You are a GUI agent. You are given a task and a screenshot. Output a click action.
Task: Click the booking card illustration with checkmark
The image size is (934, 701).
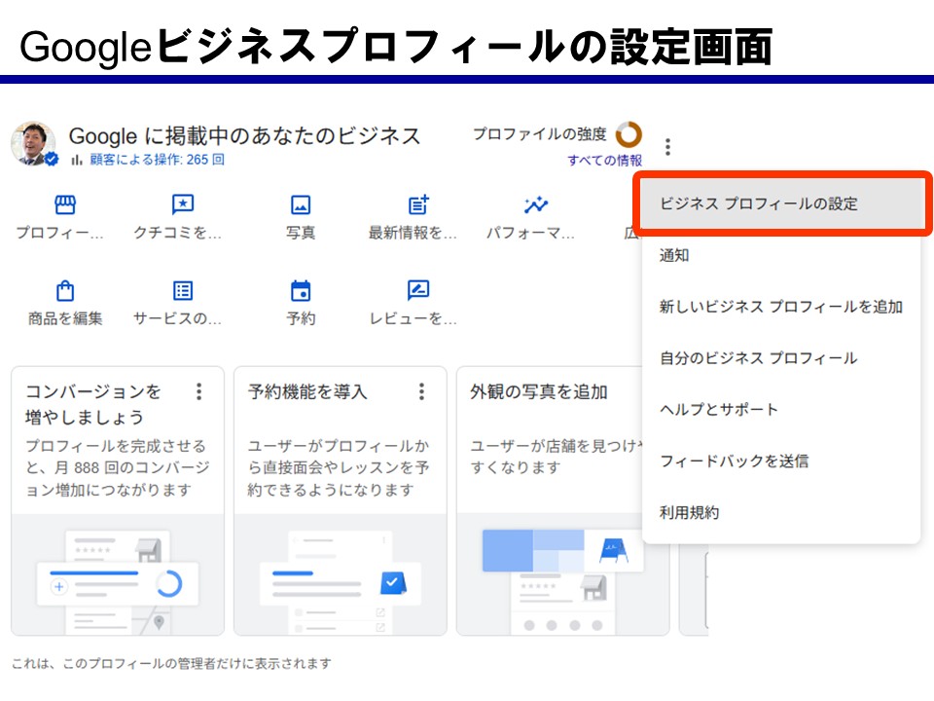[341, 574]
